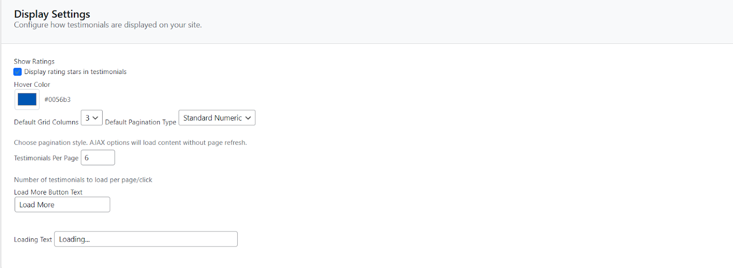Open the Standard Numeric pagination type dropdown
This screenshot has width=733, height=268.
click(x=217, y=118)
